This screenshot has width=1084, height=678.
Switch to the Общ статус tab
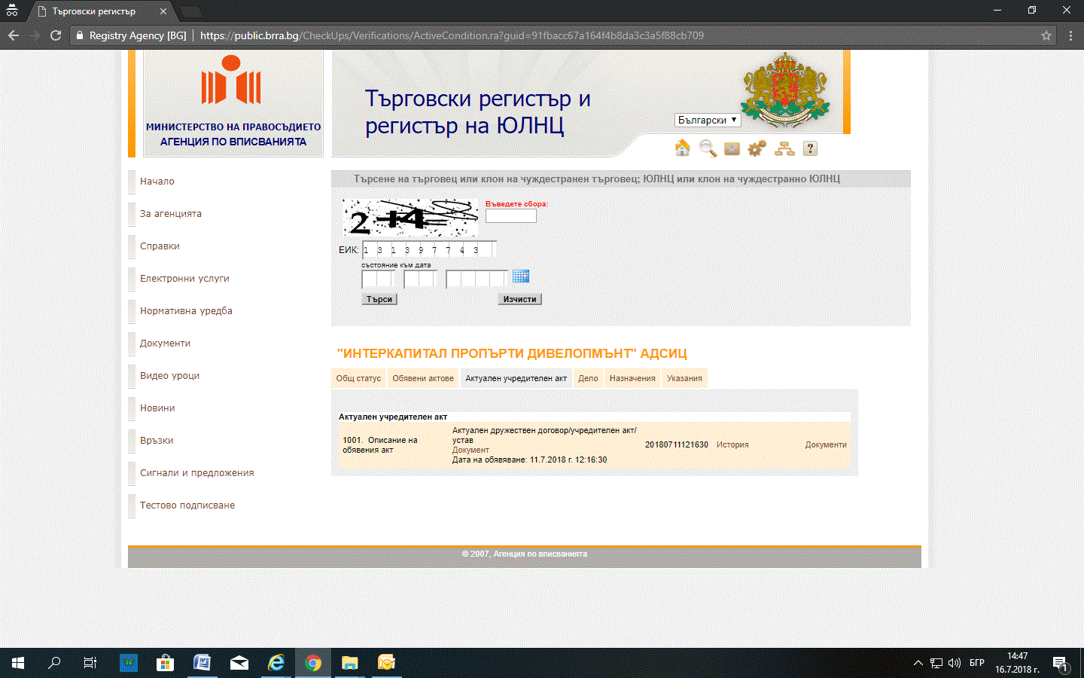358,378
